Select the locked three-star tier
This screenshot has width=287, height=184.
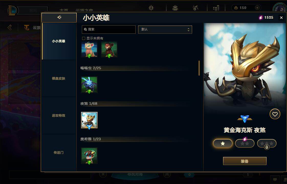pyautogui.click(x=267, y=143)
